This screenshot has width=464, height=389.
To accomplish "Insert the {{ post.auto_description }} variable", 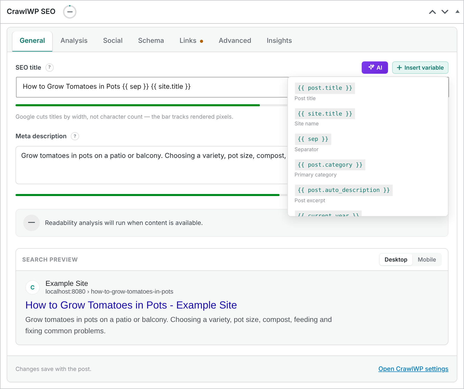I will point(344,190).
